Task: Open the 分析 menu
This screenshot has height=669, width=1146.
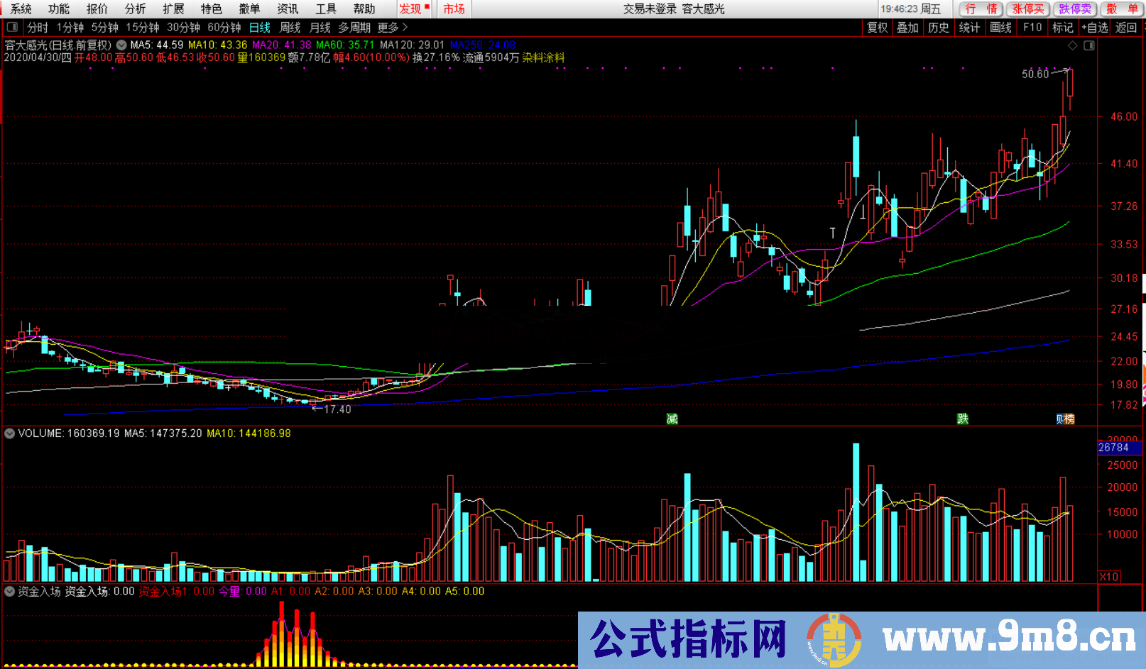Action: [135, 9]
